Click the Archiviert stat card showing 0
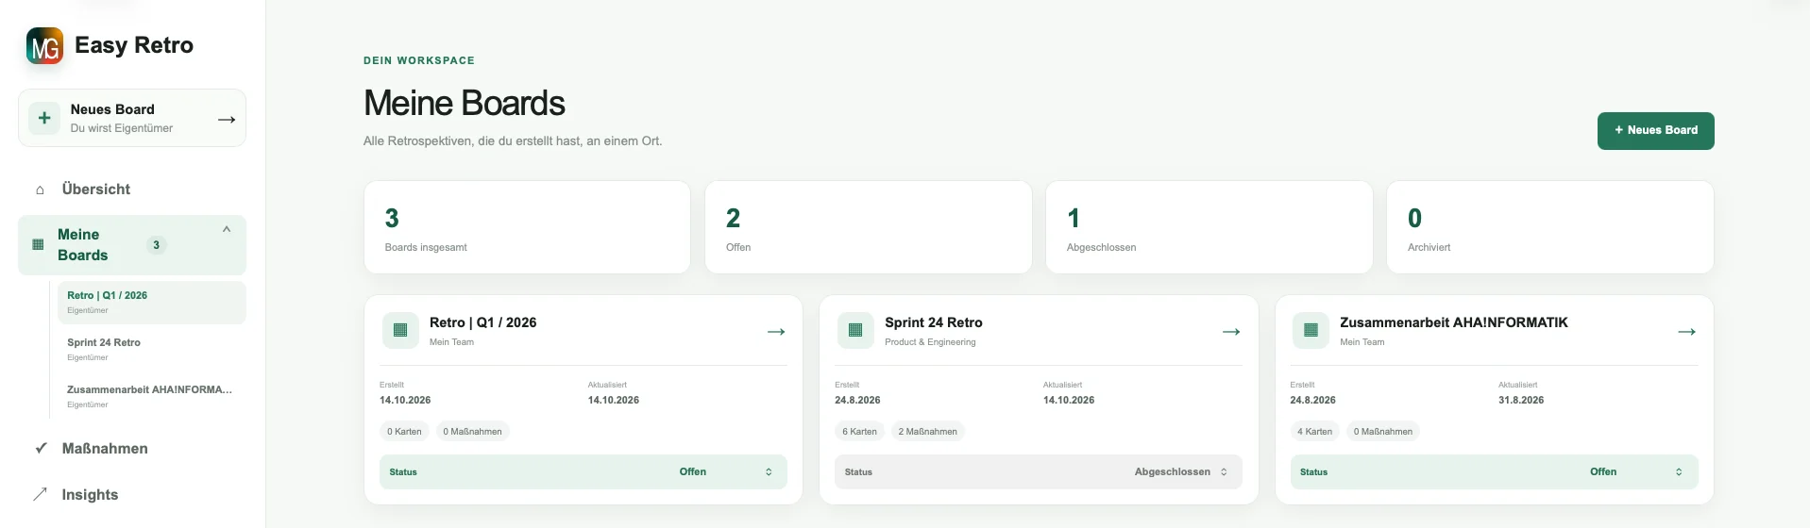This screenshot has width=1810, height=528. coord(1549,227)
